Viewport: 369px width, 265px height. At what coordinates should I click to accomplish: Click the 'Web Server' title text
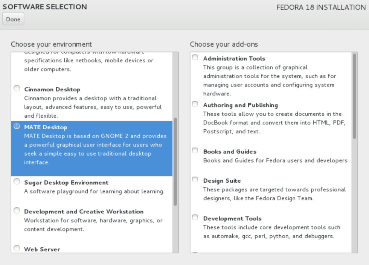click(42, 250)
